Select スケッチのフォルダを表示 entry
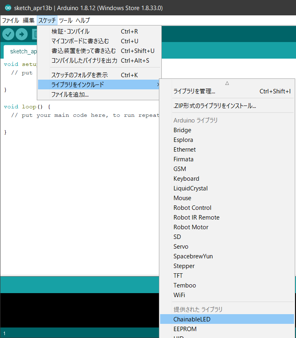Image resolution: width=296 pixels, height=338 pixels. click(99, 75)
